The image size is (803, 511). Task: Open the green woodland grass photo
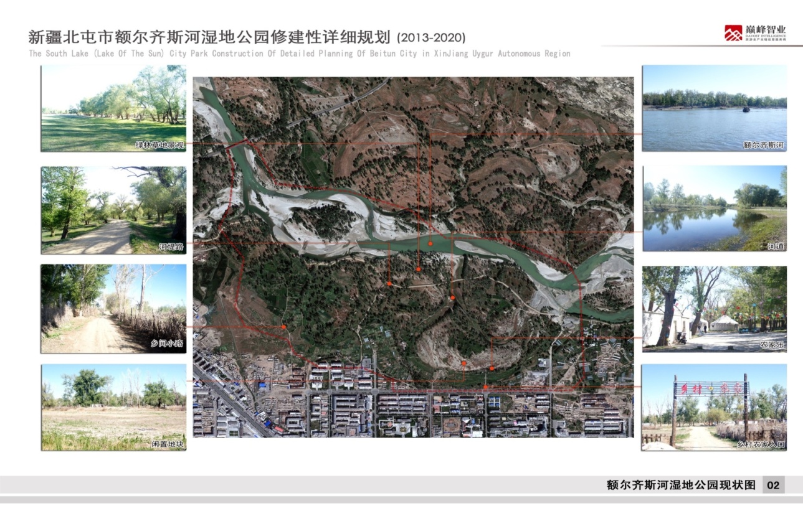coord(113,108)
